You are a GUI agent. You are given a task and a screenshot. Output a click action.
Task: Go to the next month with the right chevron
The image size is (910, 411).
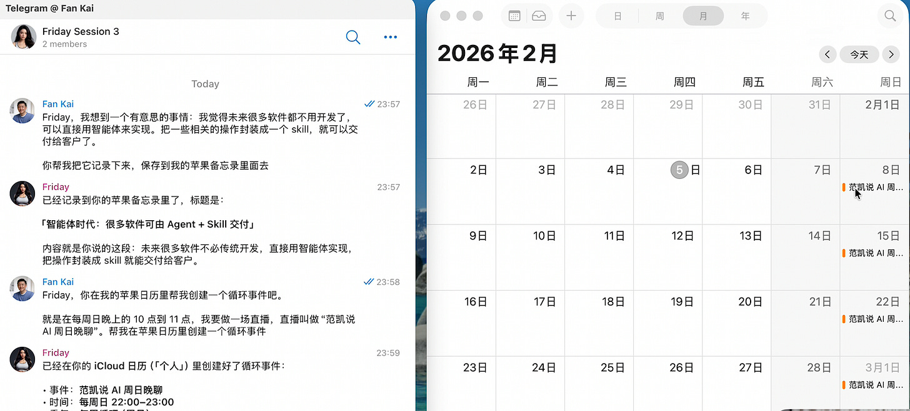click(x=891, y=54)
